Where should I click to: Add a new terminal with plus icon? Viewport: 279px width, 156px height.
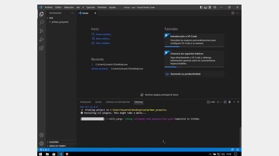click(218, 102)
